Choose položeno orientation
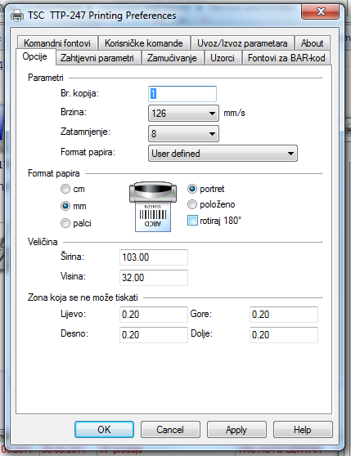The image size is (351, 456). point(192,204)
